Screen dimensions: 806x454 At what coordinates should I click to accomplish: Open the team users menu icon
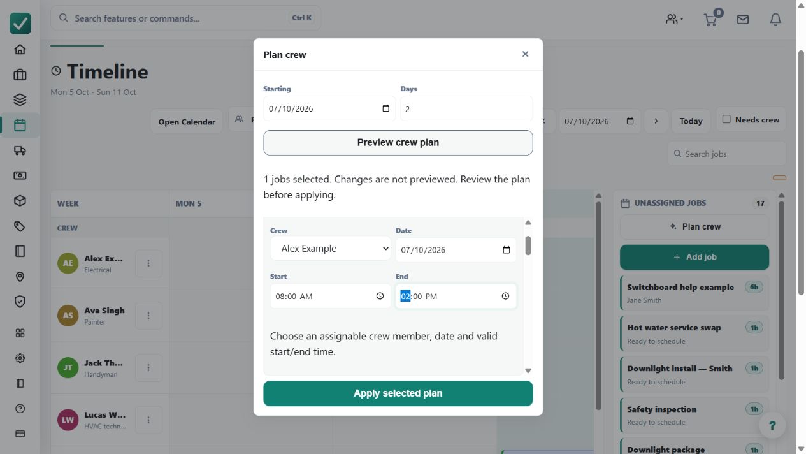click(x=674, y=19)
